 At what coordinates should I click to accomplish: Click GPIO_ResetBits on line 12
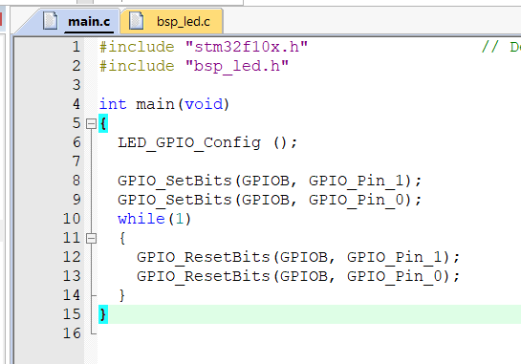click(x=204, y=257)
